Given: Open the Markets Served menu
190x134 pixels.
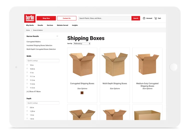Looking at the screenshot, I should 62,25.
